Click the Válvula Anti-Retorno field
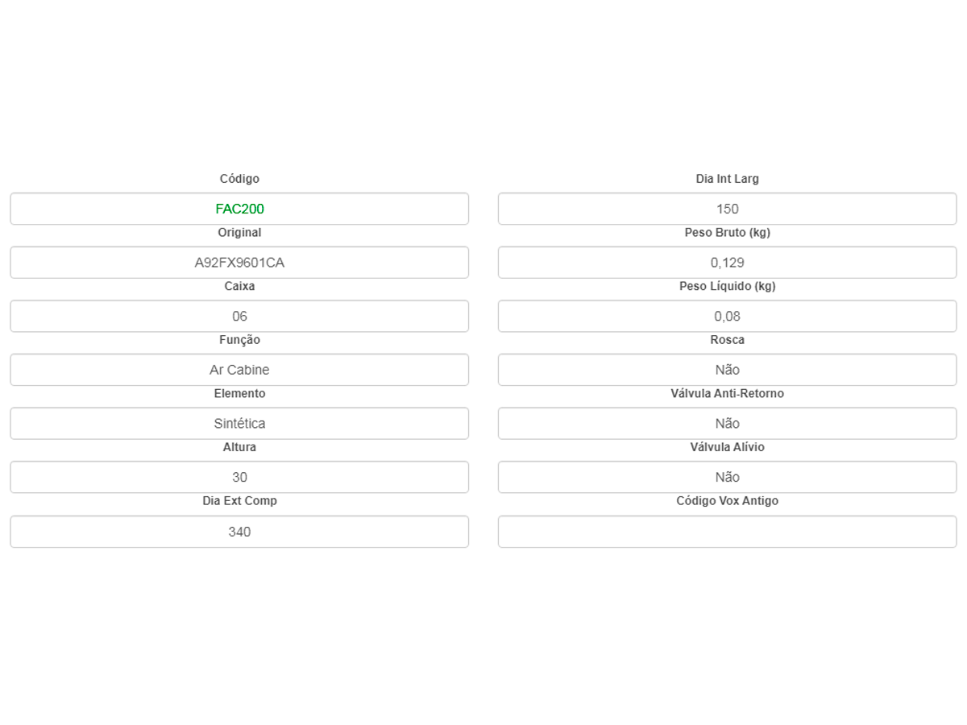 pos(727,423)
